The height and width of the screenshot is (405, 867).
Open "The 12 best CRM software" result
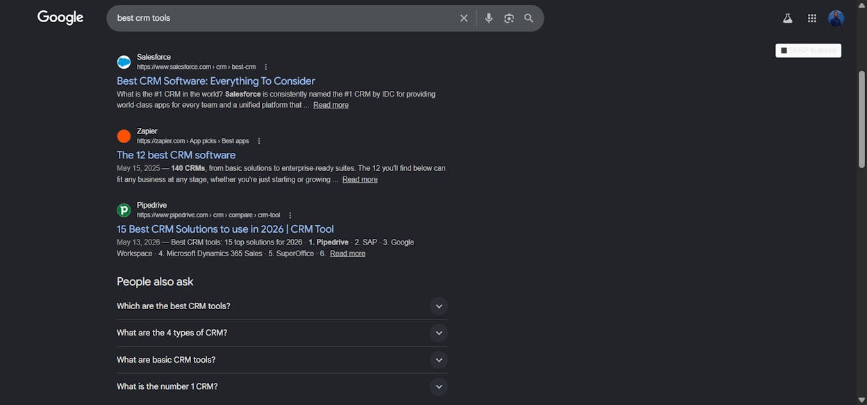(x=176, y=155)
